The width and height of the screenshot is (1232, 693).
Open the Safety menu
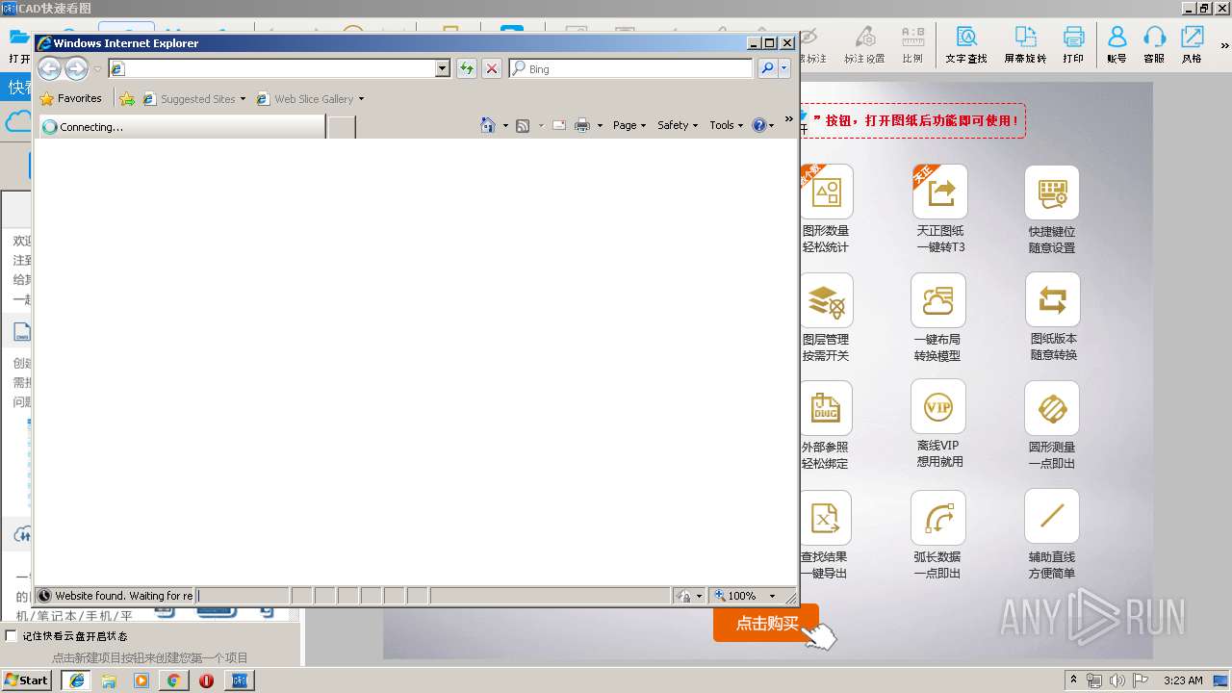[678, 125]
